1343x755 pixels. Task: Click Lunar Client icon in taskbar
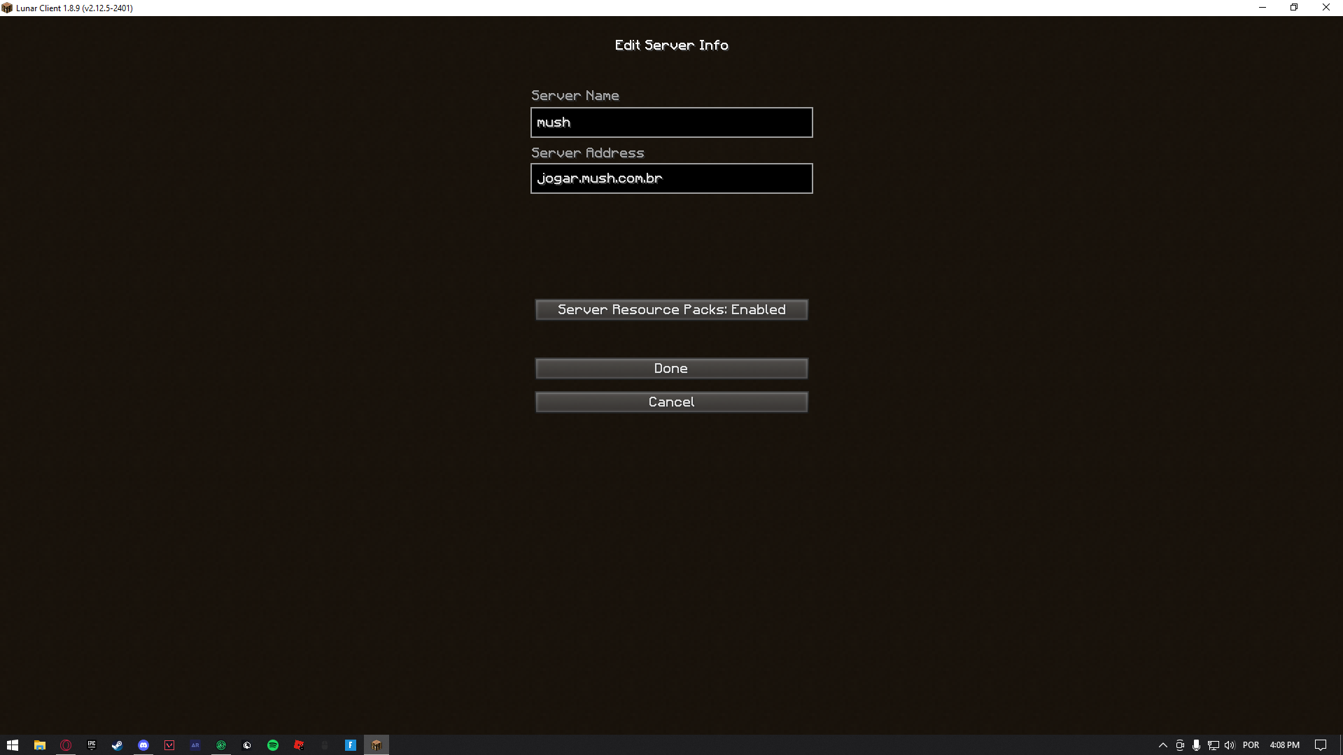pos(377,745)
